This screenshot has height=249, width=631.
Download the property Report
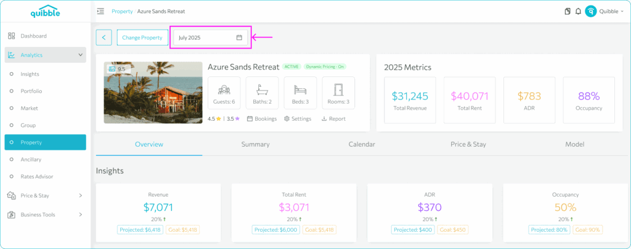click(x=333, y=119)
